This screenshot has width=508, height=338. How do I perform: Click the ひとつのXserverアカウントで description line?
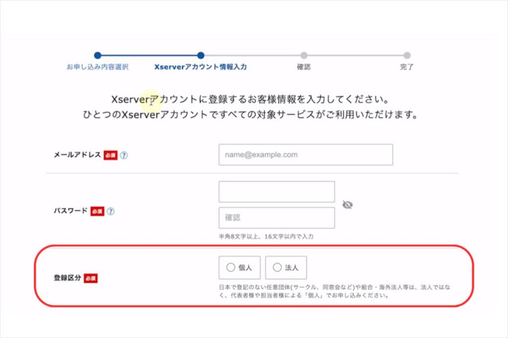[x=250, y=114]
